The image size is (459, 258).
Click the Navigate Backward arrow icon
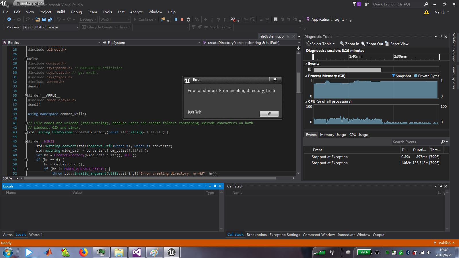pos(9,19)
